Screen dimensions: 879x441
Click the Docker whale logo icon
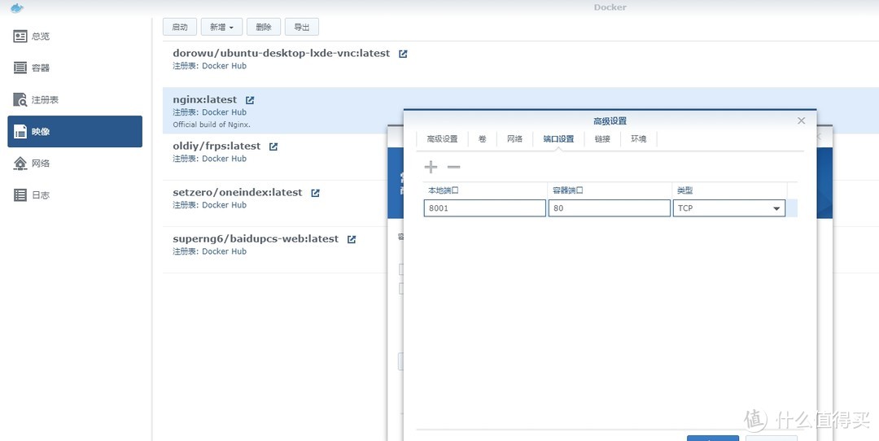click(x=17, y=8)
